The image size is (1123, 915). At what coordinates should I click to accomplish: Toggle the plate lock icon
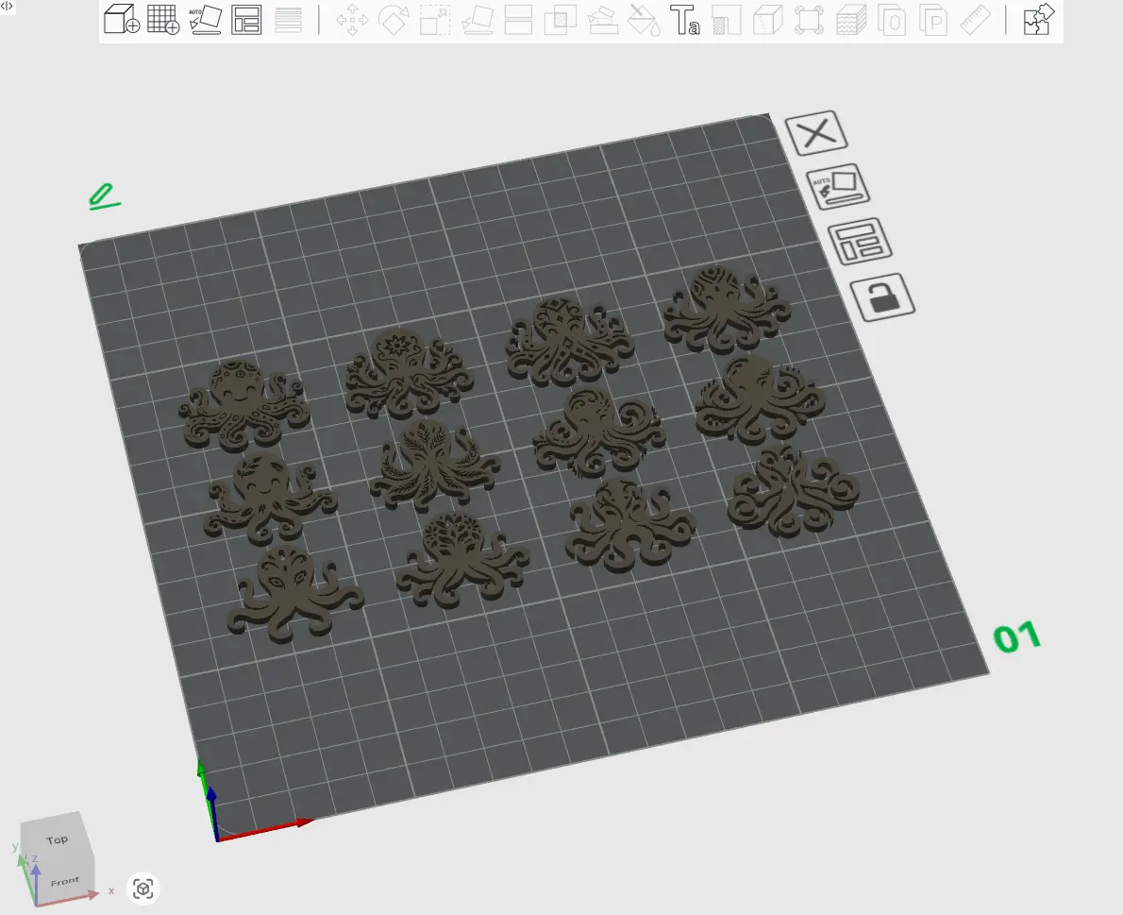click(x=882, y=297)
